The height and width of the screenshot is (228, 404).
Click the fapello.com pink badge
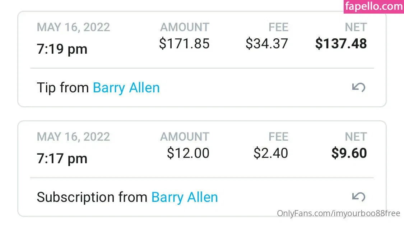[373, 6]
